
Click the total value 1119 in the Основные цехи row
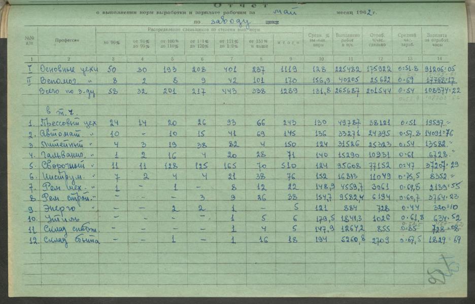[x=288, y=69]
